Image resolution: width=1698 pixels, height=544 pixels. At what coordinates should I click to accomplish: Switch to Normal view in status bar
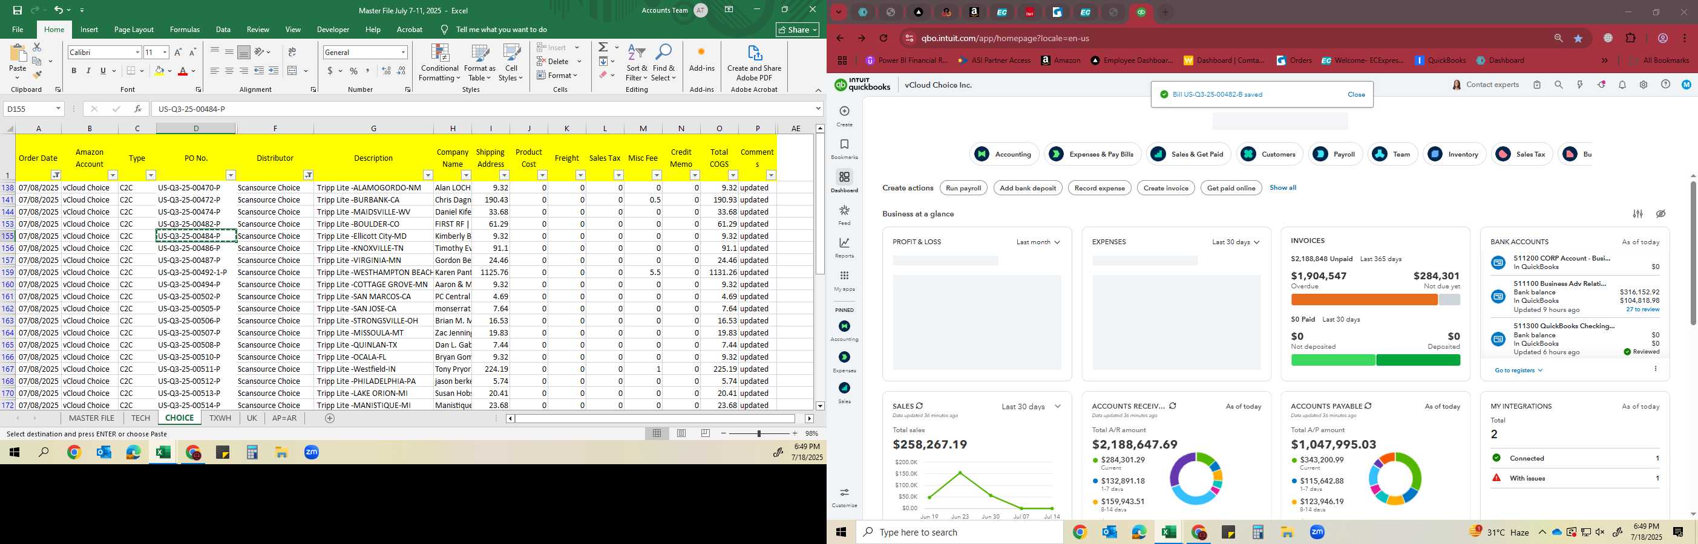pyautogui.click(x=657, y=433)
